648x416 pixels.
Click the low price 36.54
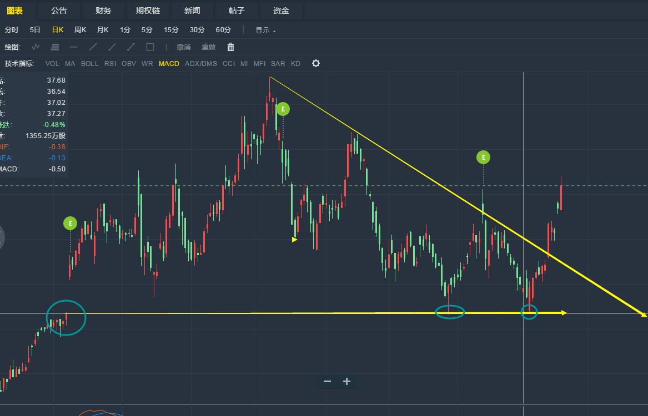pos(56,91)
